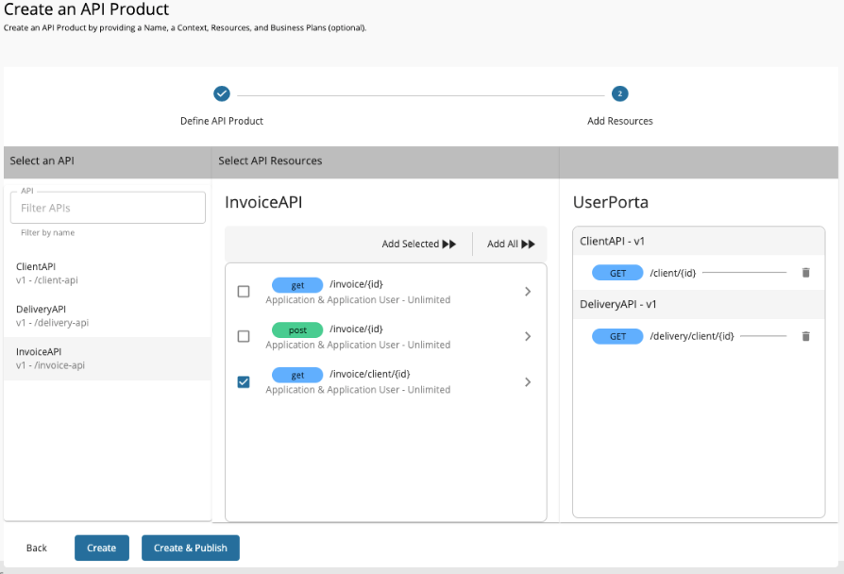Click the Create & Publish button
The image size is (844, 574).
click(x=190, y=548)
